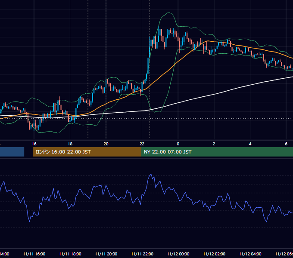Click the '11/11 20:00' date label in the lower panel

106,254
